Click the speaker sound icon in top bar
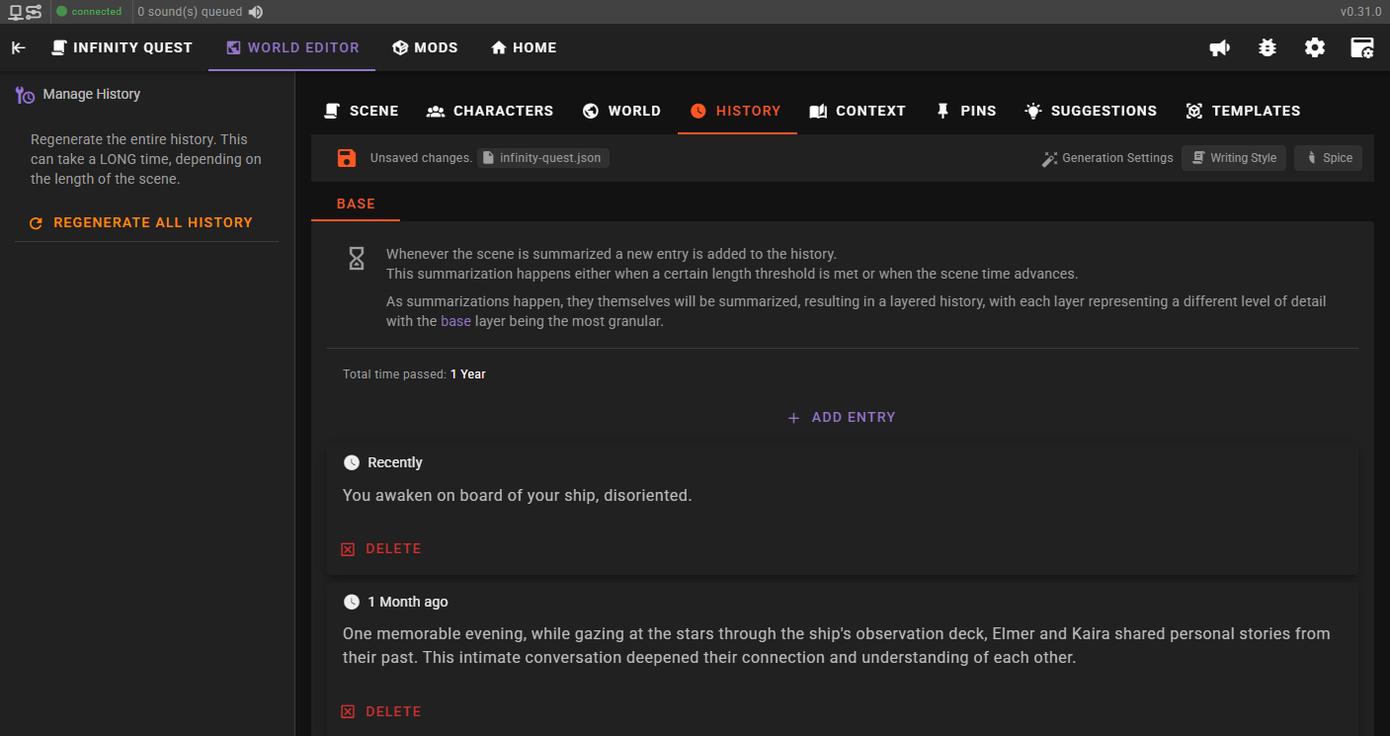The image size is (1390, 736). coord(256,12)
